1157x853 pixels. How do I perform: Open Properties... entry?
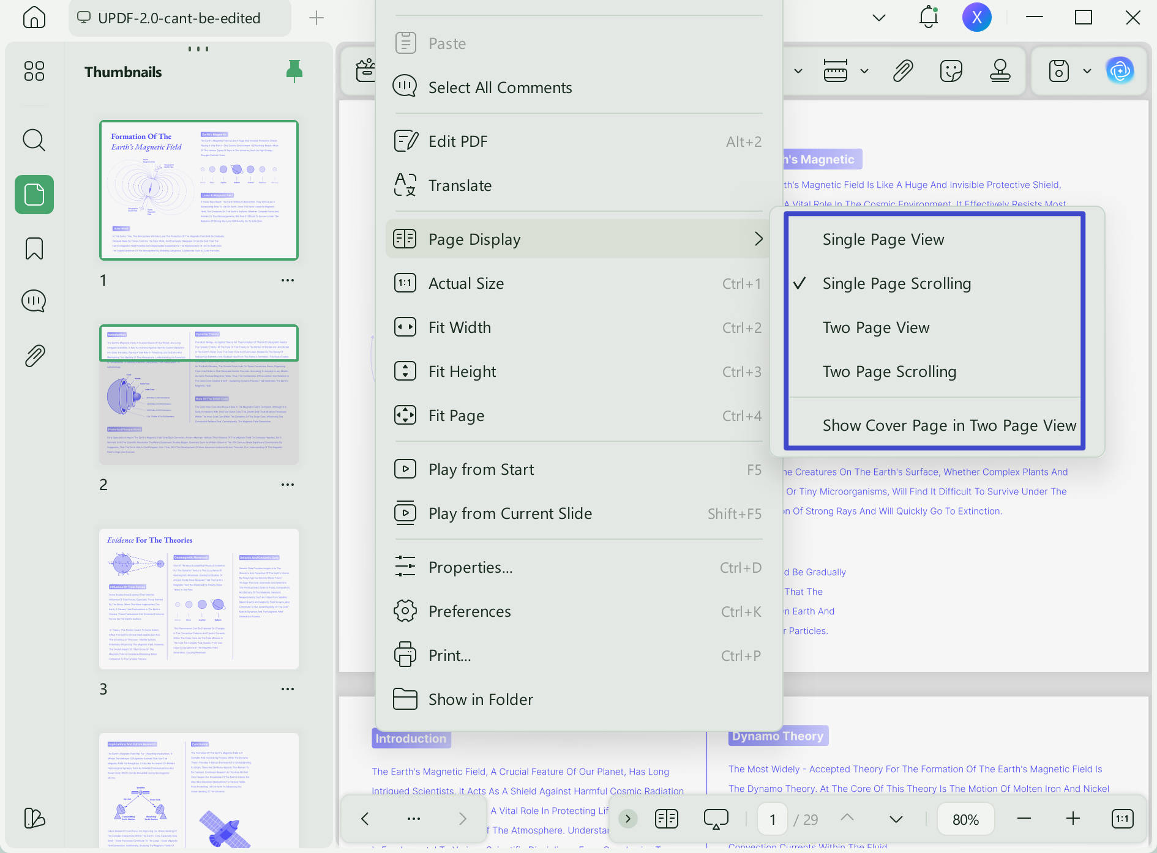pos(578,567)
